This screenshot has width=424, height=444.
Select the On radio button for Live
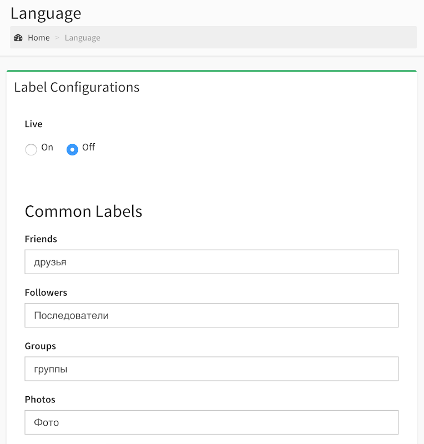(x=31, y=149)
